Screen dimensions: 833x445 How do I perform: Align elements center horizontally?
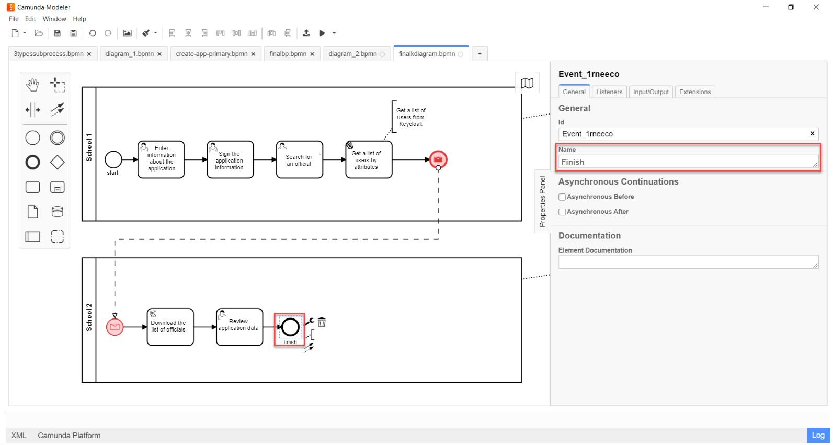(x=188, y=33)
